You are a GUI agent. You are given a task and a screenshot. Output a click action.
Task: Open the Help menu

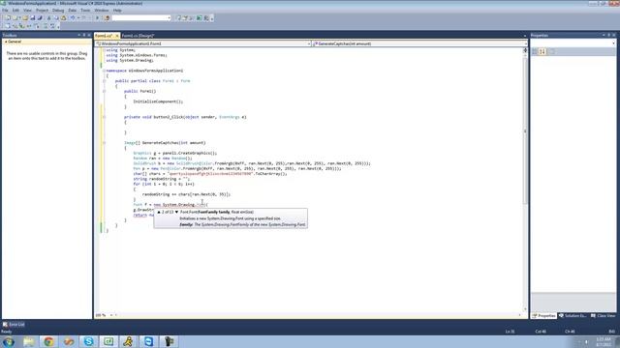coord(117,11)
